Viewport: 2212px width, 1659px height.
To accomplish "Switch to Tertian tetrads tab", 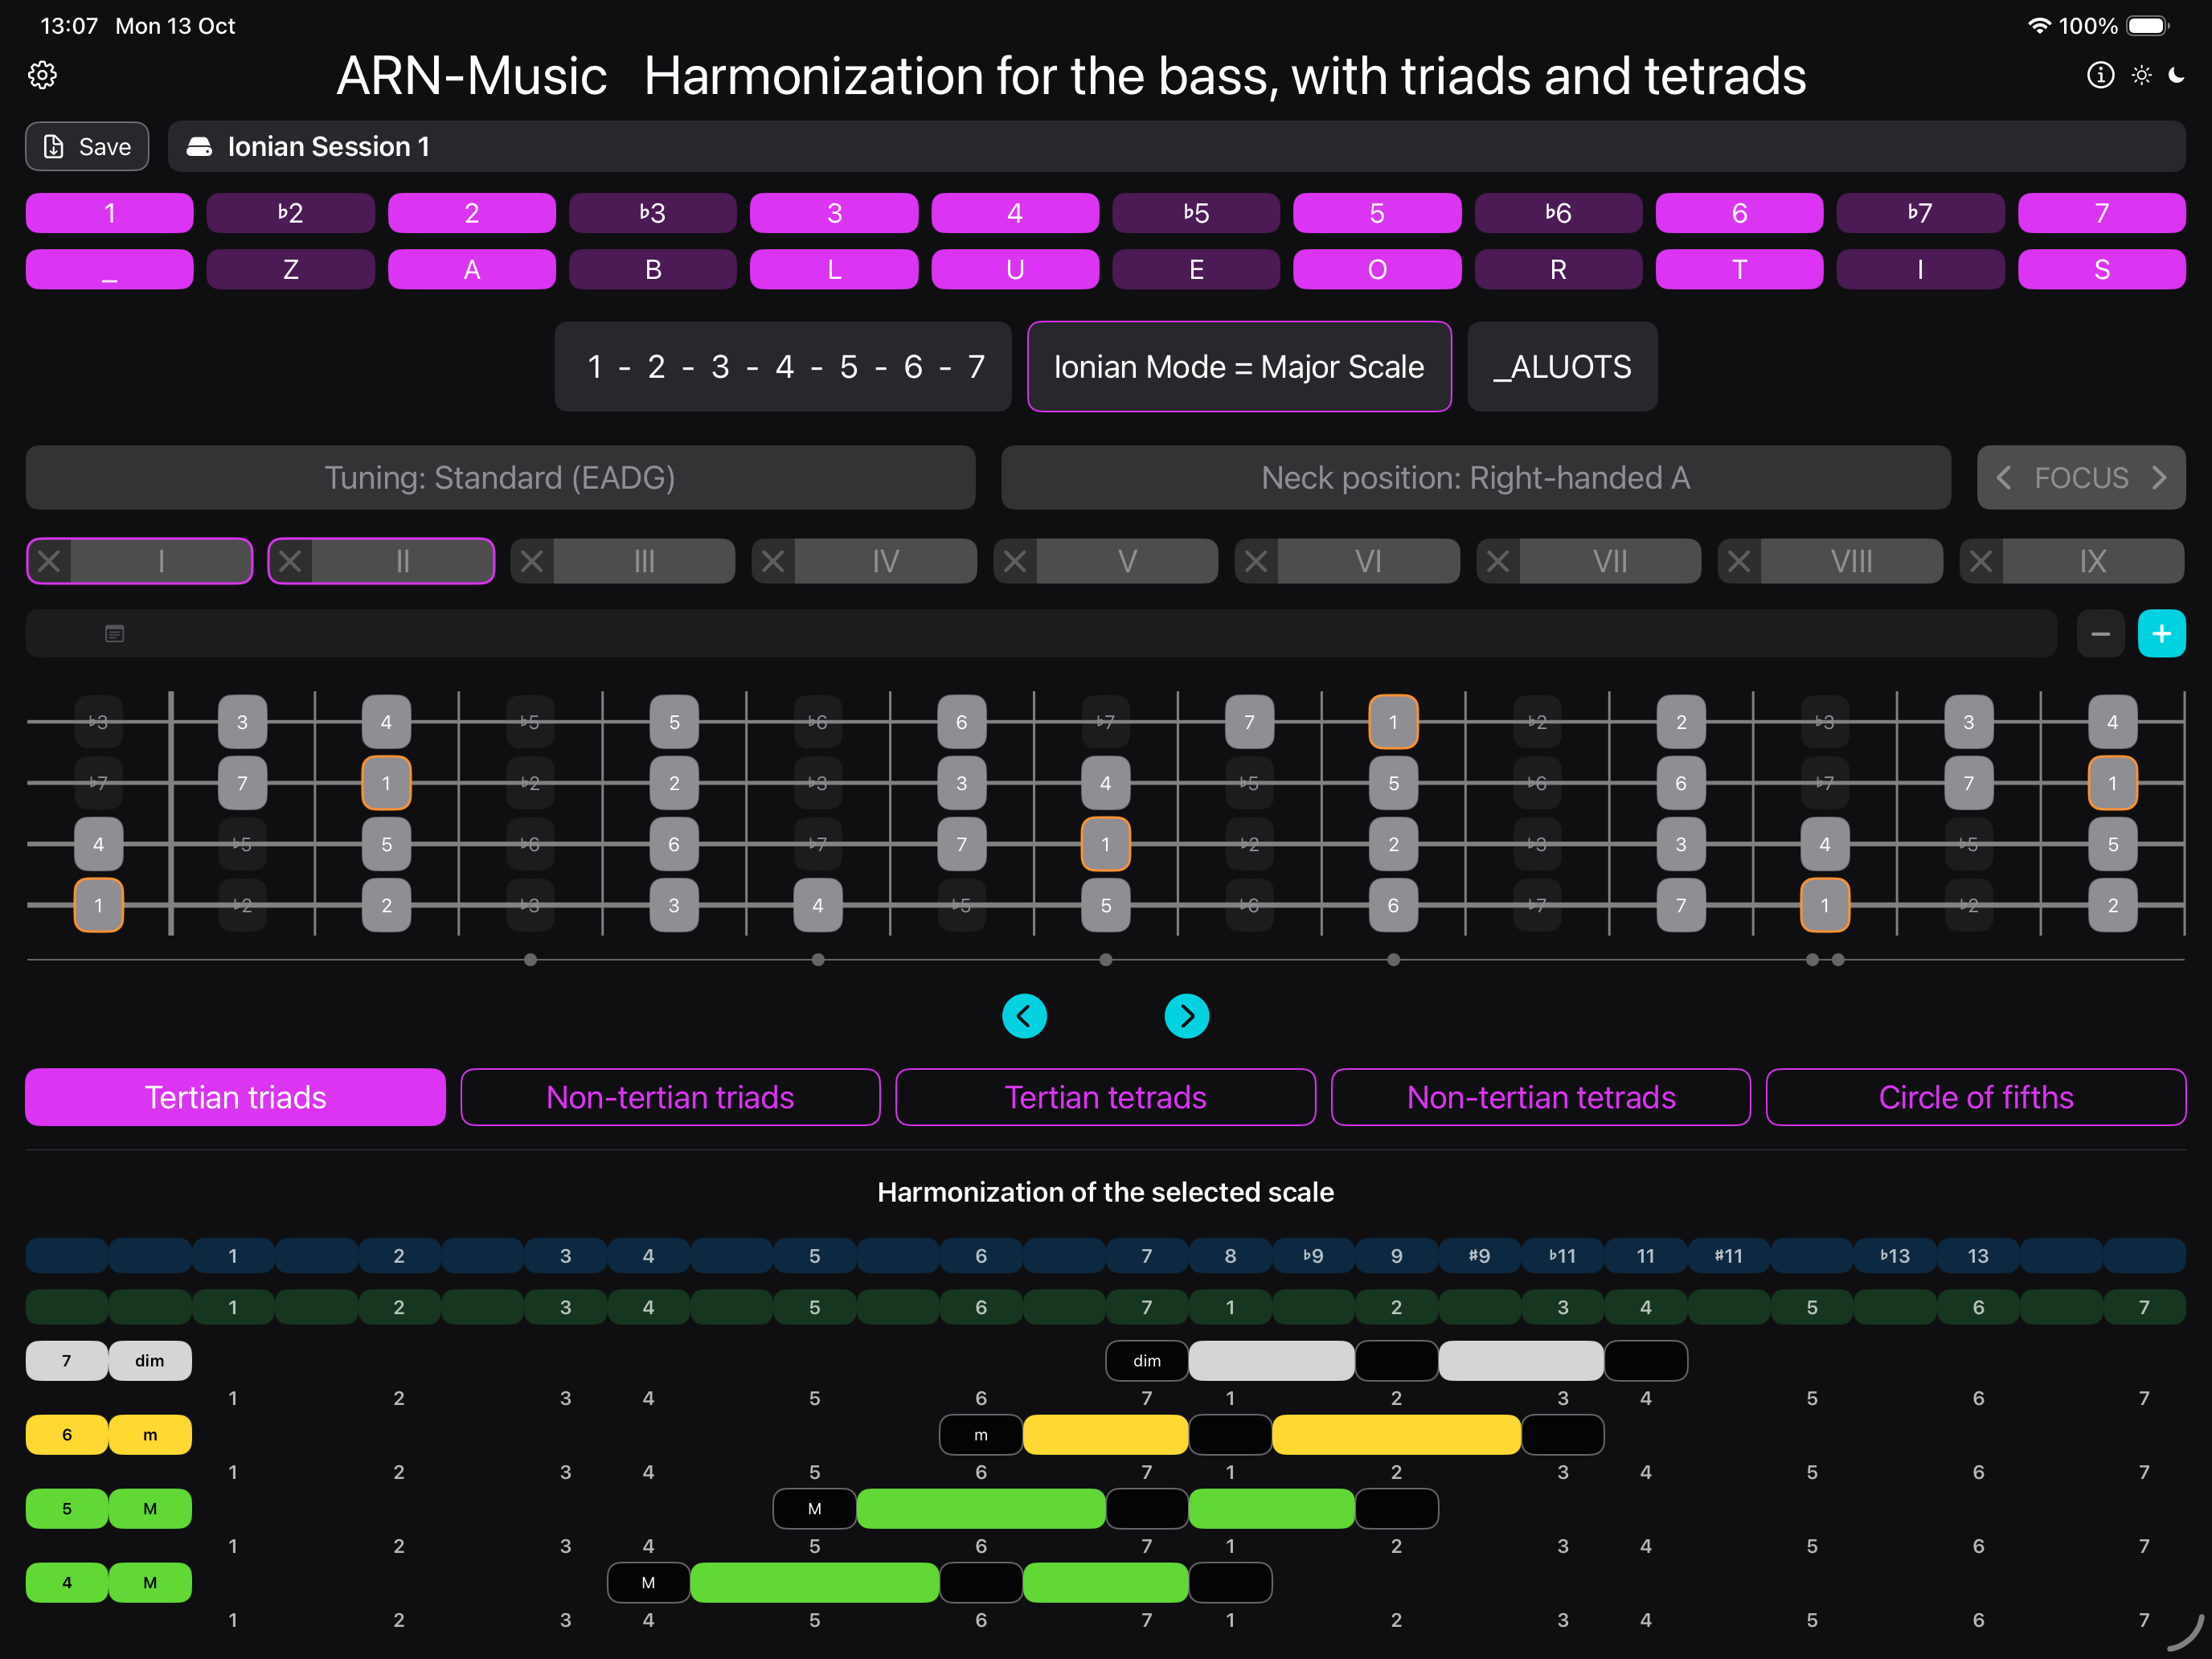I will [x=1105, y=1097].
